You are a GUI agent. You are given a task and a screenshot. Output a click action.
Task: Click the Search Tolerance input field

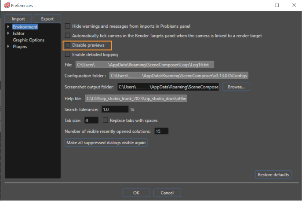pyautogui.click(x=115, y=110)
